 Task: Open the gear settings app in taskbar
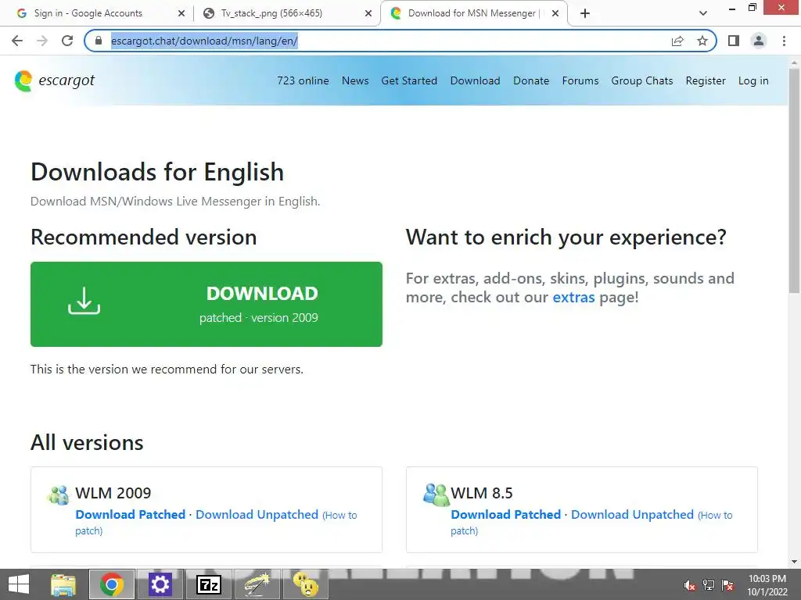pos(160,584)
